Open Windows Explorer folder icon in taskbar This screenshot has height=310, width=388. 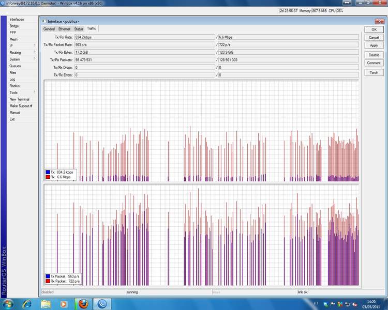(47, 303)
